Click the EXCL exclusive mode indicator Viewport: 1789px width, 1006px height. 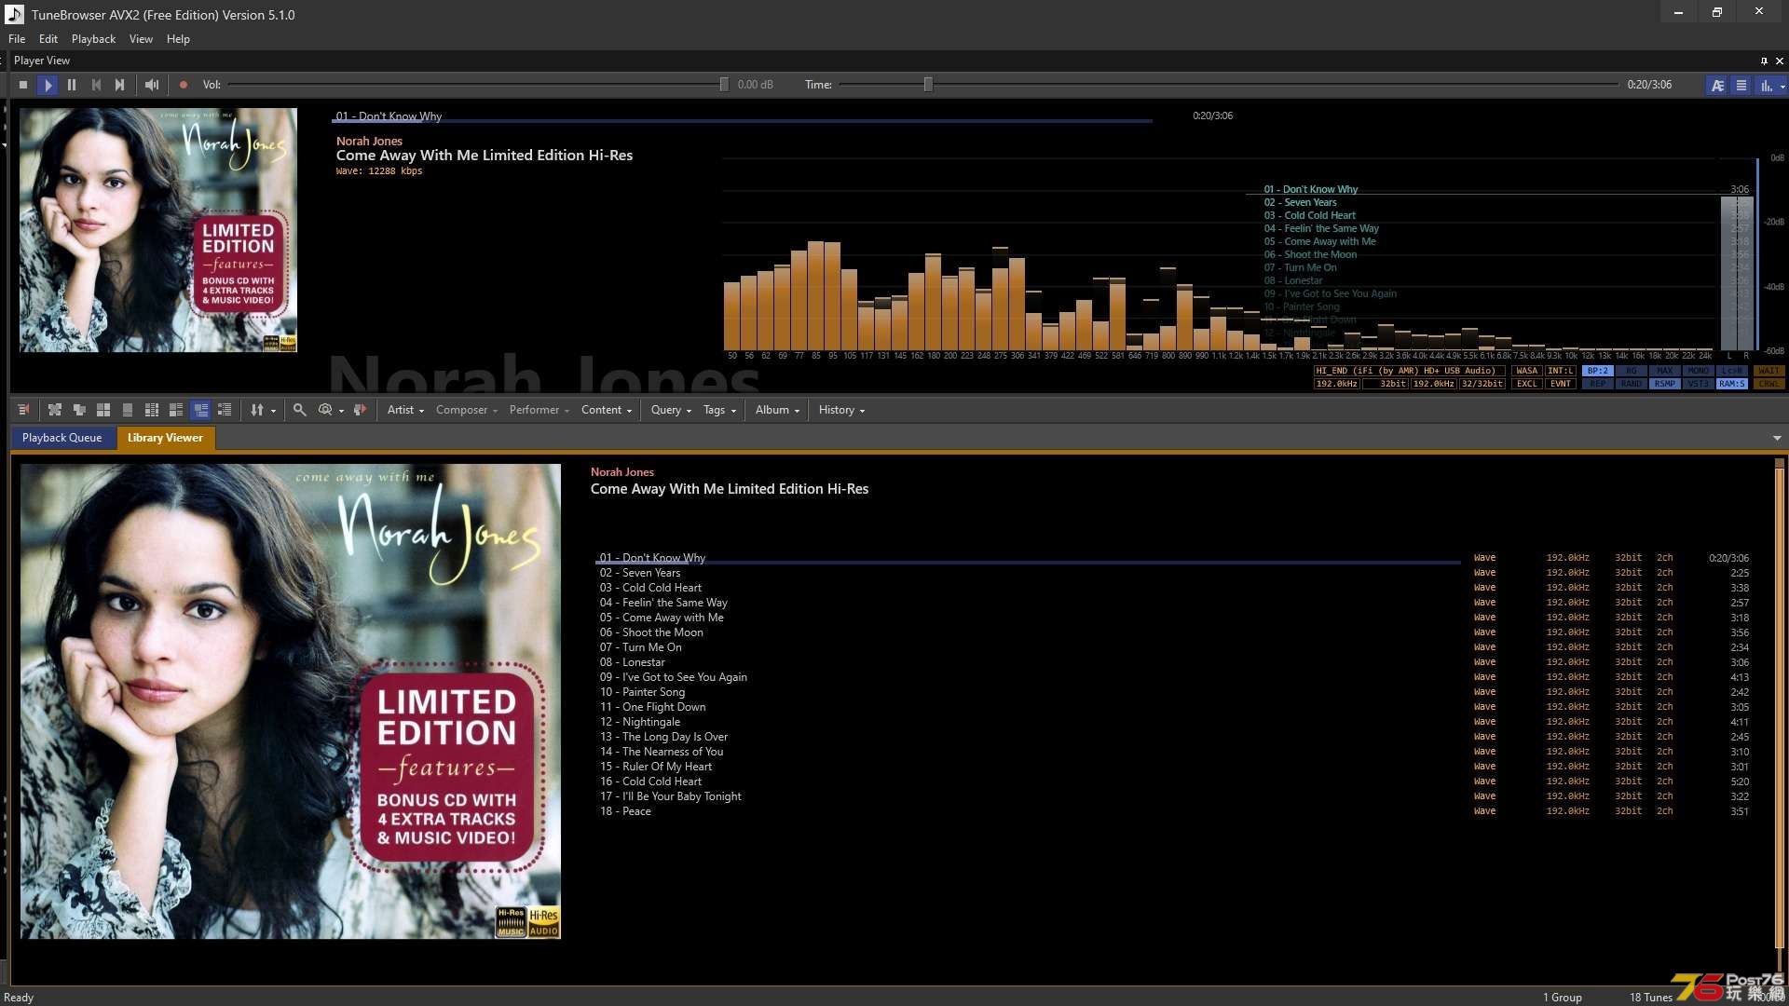click(1527, 384)
